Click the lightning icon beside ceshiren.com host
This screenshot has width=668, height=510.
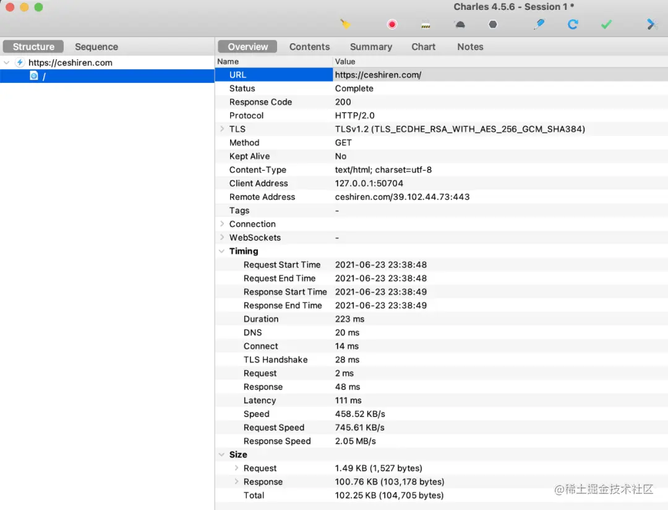point(20,62)
